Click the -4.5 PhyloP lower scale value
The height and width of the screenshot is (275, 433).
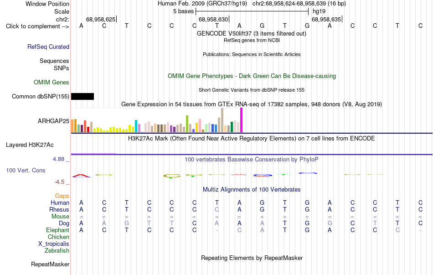(59, 182)
